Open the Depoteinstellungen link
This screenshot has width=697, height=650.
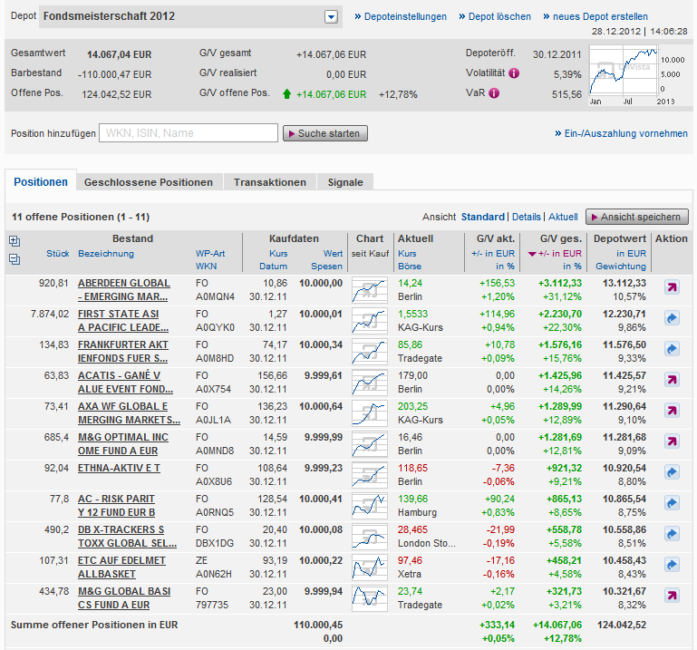[x=401, y=16]
